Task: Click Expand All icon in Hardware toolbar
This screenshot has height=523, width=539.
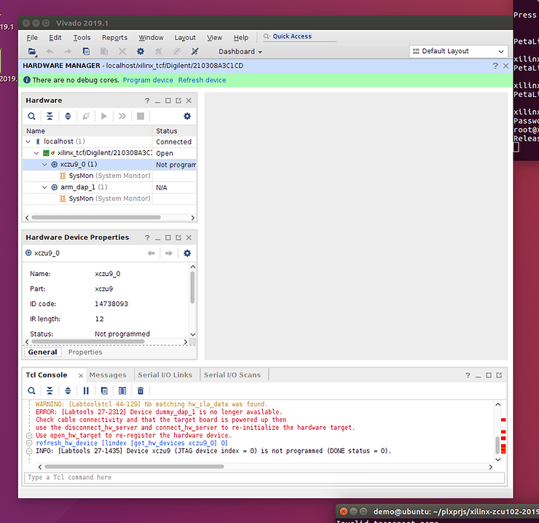Action: click(68, 116)
